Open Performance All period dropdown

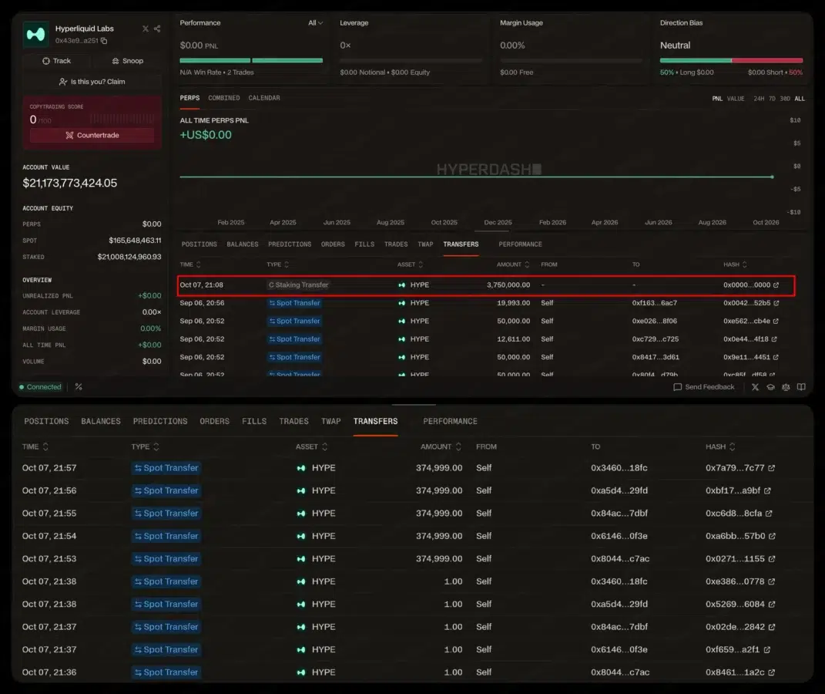click(316, 22)
